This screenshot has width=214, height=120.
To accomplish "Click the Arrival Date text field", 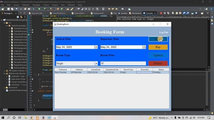I will tap(75, 47).
